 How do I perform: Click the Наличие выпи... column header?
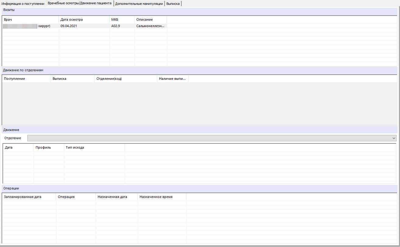172,79
